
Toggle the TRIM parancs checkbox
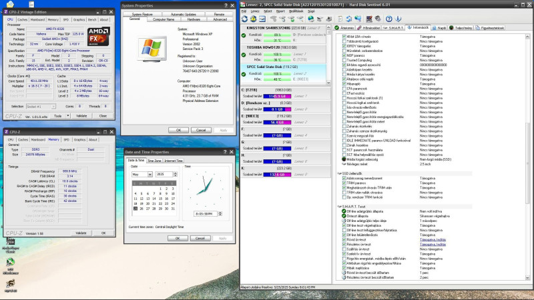(344, 183)
